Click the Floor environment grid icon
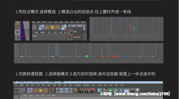Image resolution: width=179 pixels, height=99 pixels. coord(126,90)
